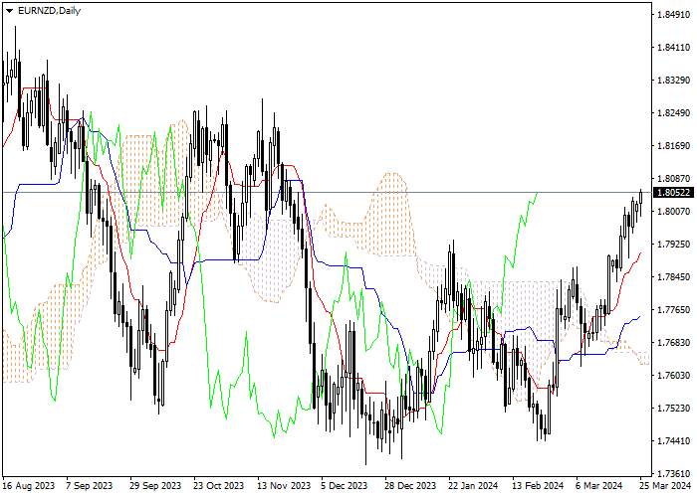The width and height of the screenshot is (697, 497).
Task: Select the 1.76030 price axis value
Action: [674, 376]
